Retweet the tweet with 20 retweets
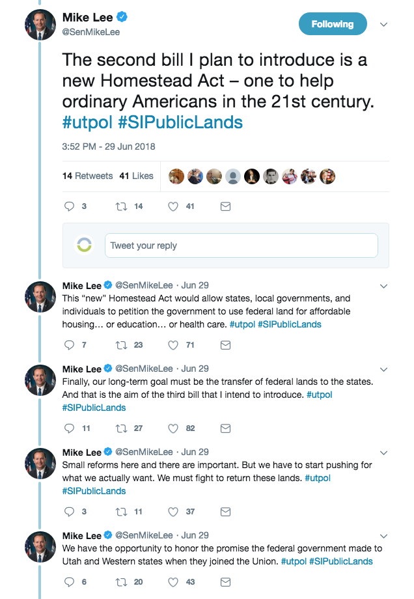 point(121,582)
